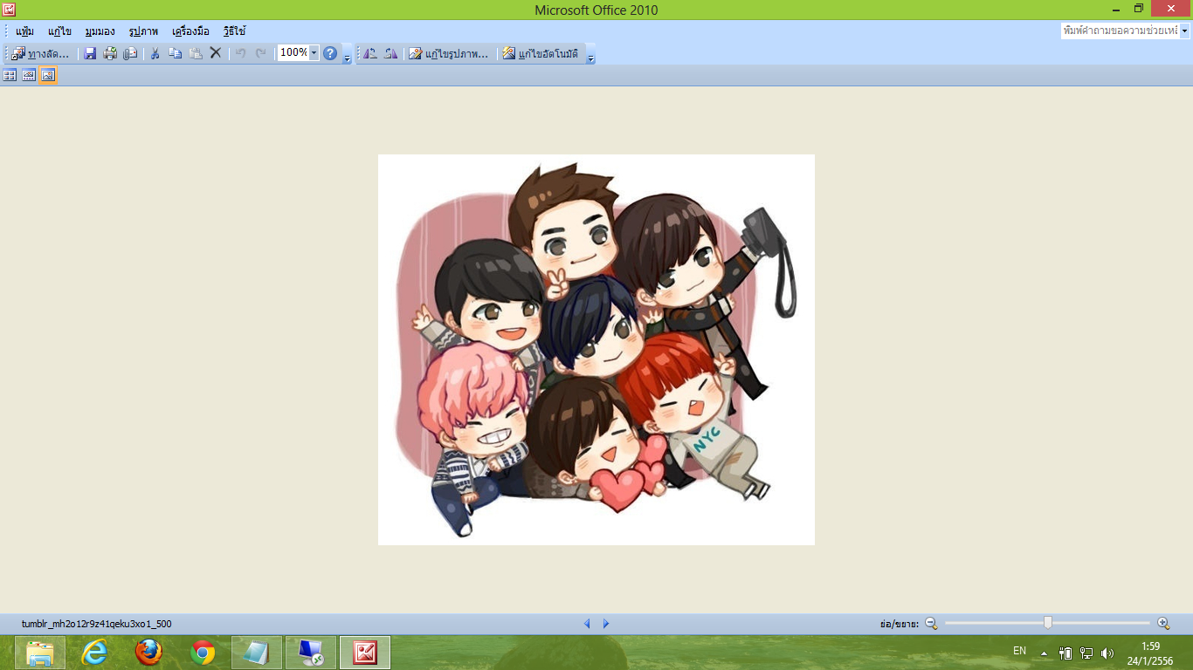Launch Internet Explorer from the taskbar
Viewport: 1193px width, 670px height.
click(94, 653)
